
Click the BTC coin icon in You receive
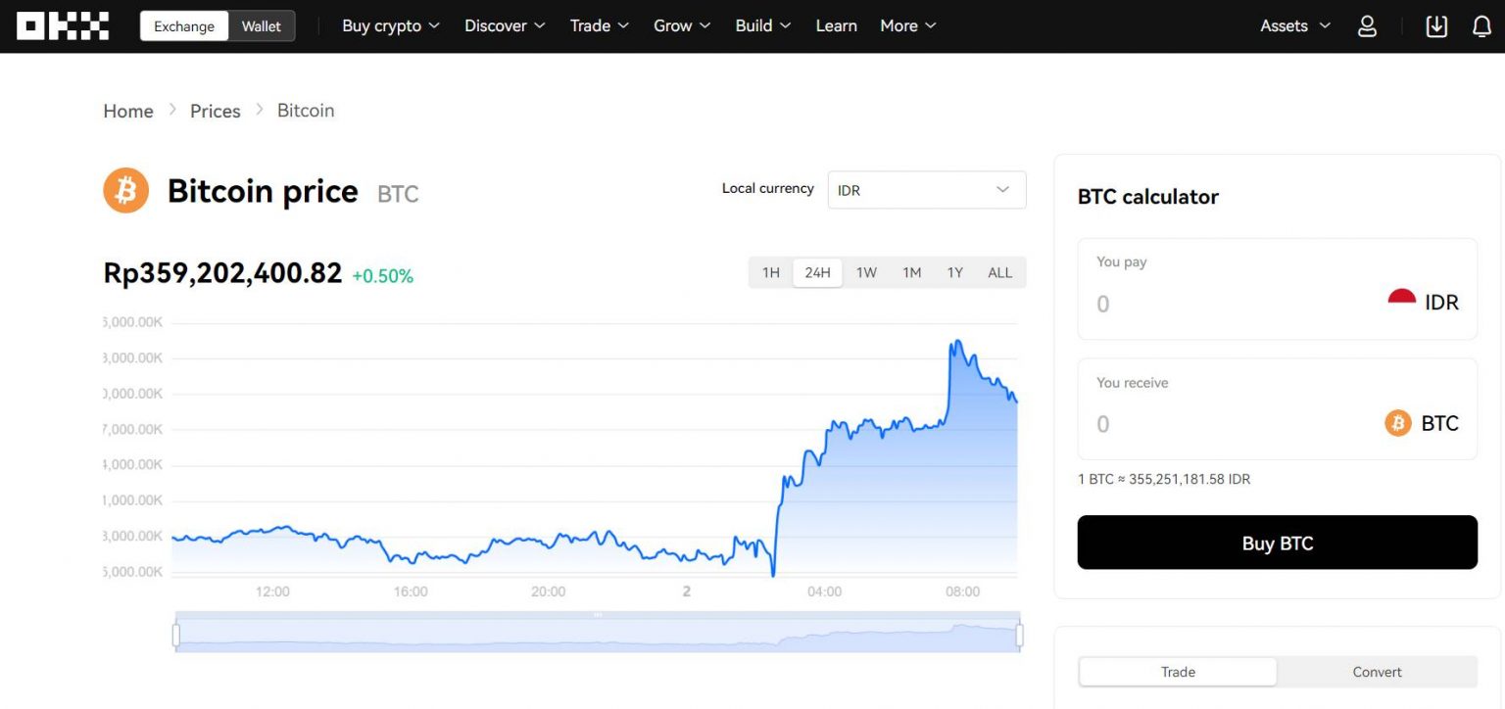click(1398, 423)
